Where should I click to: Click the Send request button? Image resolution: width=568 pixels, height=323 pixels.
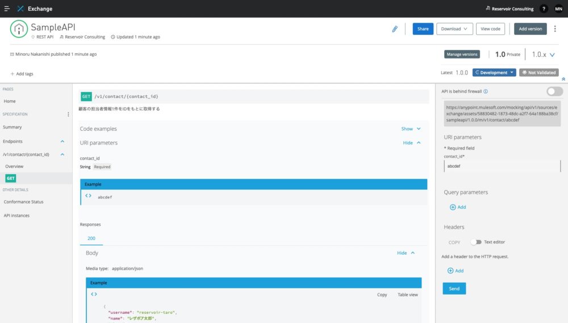[454, 288]
